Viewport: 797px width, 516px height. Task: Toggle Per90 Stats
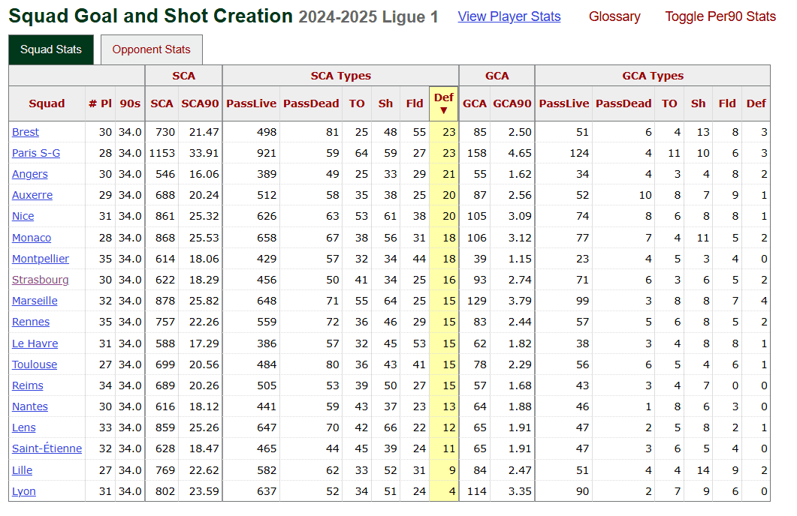(720, 16)
